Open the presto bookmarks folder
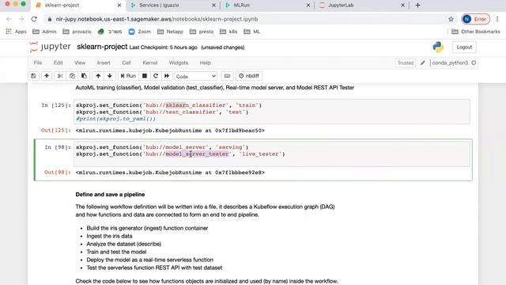Viewport: 506px width, 285px height. pos(202,32)
